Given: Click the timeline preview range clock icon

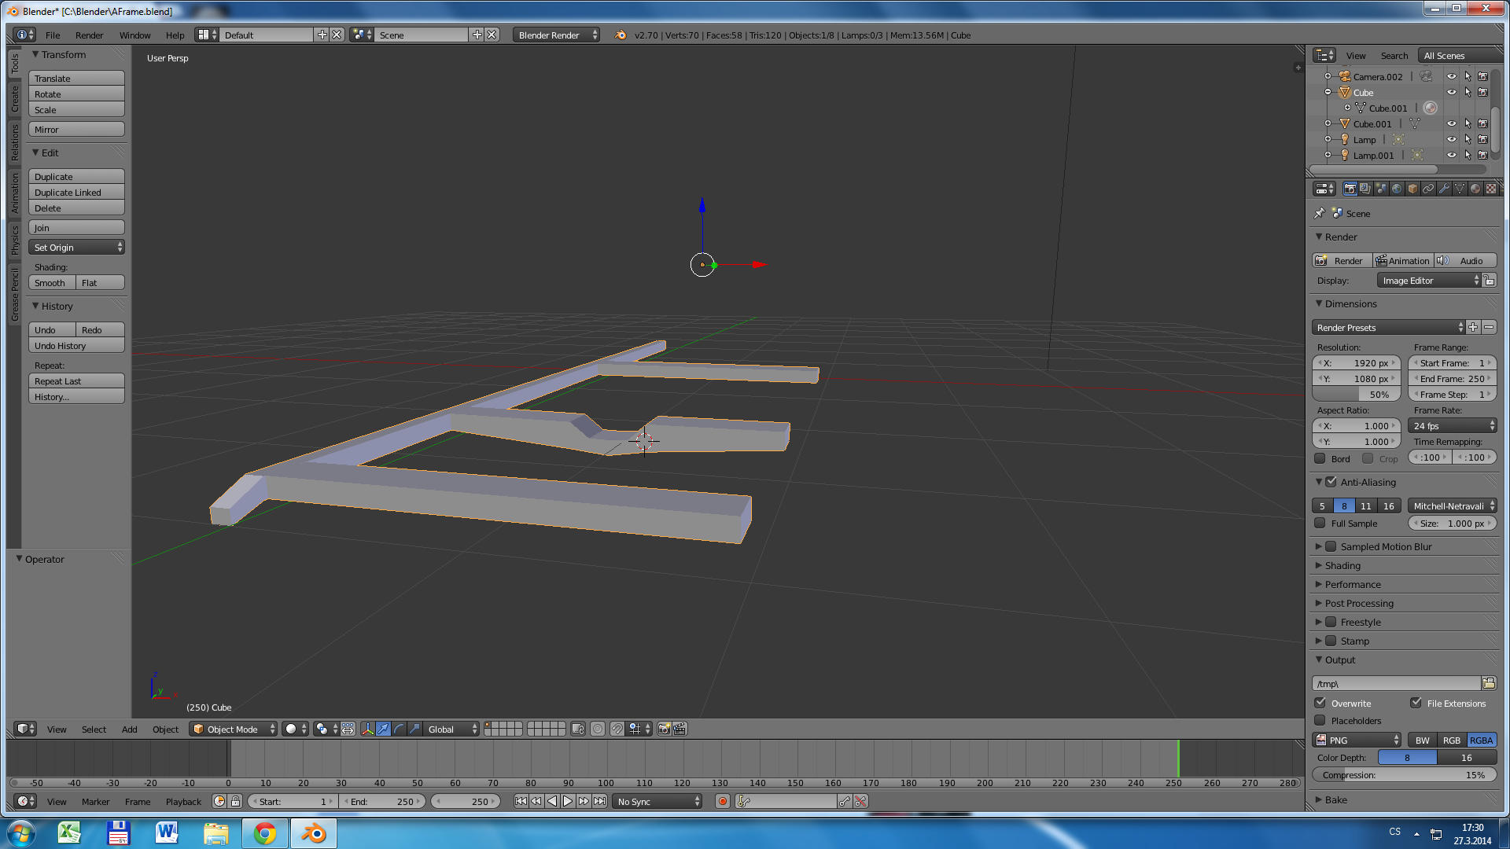Looking at the screenshot, I should pyautogui.click(x=219, y=801).
